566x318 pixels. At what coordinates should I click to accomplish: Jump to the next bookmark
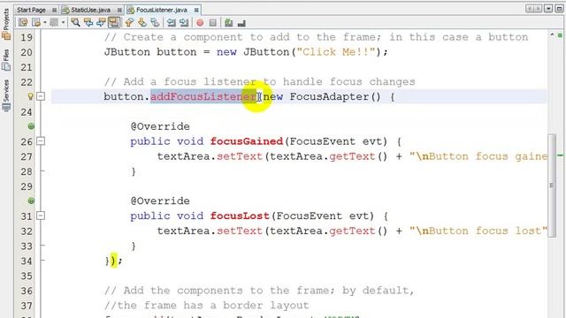click(142, 23)
